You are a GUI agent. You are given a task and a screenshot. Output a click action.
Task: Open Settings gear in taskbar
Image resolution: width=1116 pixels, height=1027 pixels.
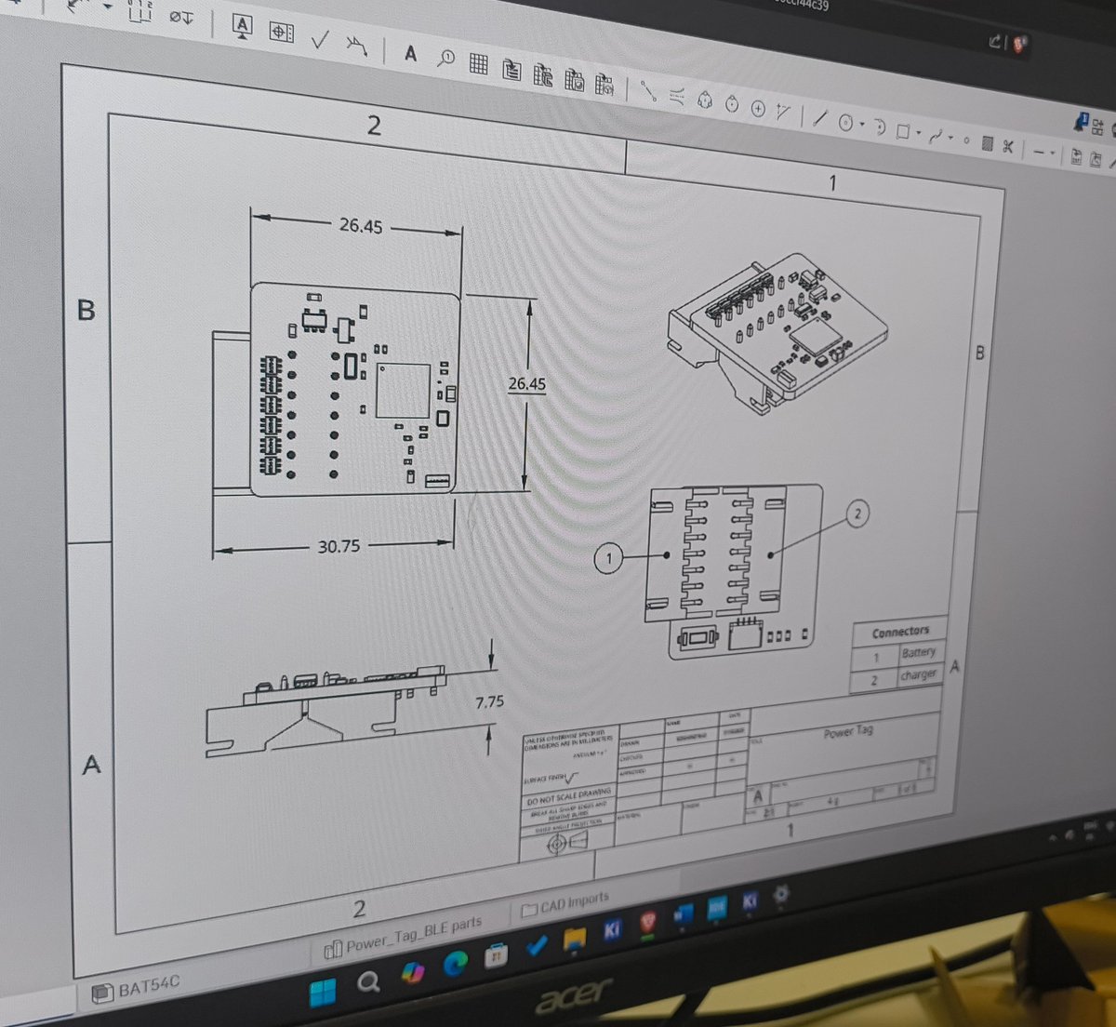[x=781, y=894]
